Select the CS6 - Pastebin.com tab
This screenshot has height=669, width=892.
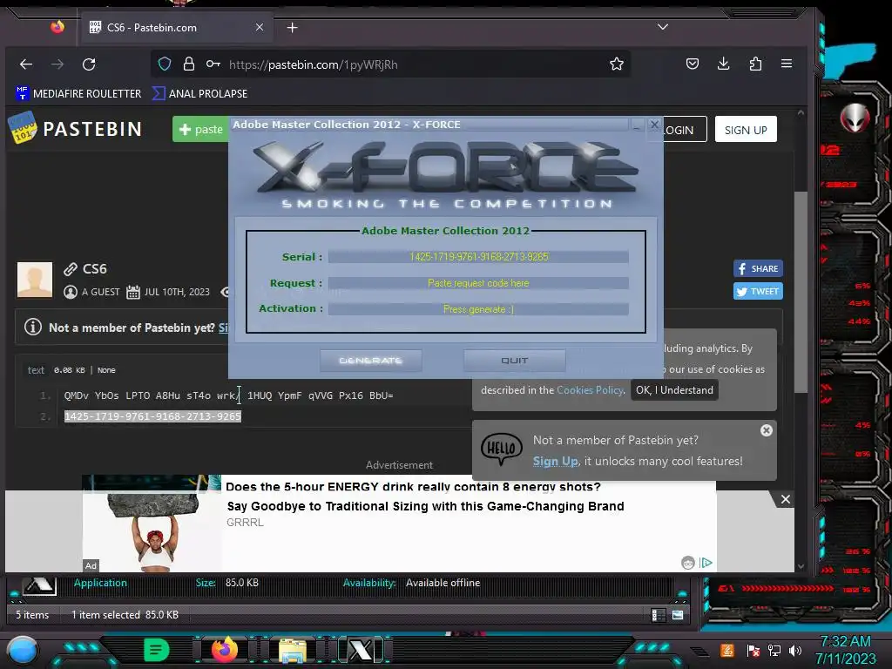click(x=178, y=27)
